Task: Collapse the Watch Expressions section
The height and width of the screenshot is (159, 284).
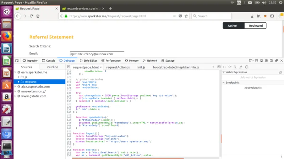Action: tap(224, 72)
